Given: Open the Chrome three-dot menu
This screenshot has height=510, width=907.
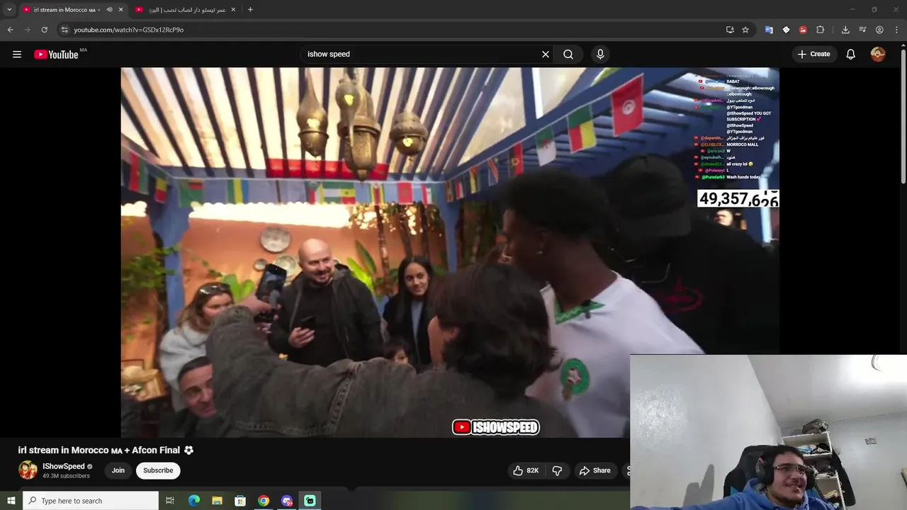Looking at the screenshot, I should [896, 30].
